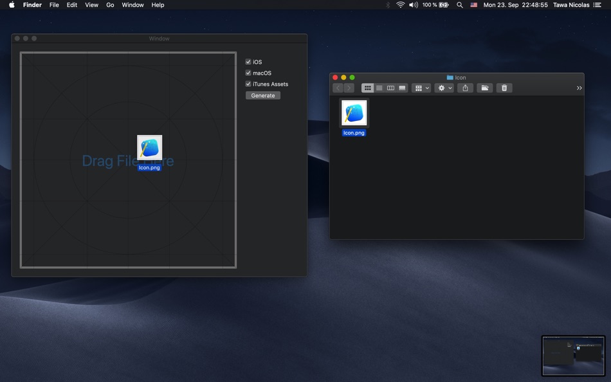Image resolution: width=611 pixels, height=382 pixels.
Task: Click the battery status indicator
Action: (x=435, y=5)
